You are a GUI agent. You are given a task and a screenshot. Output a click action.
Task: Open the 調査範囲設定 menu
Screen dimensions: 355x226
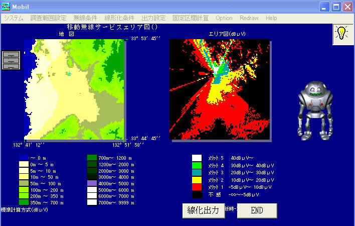point(48,18)
